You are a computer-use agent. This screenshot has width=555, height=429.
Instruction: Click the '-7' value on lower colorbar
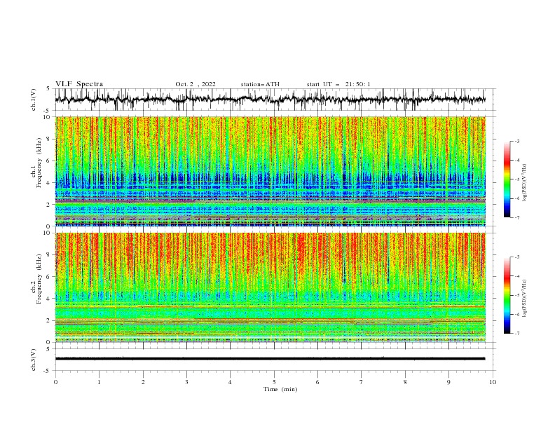516,334
